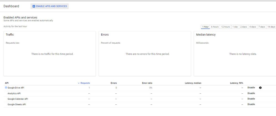276x116 pixels.
Task: Select the 14 days time range
Action: tap(271, 27)
